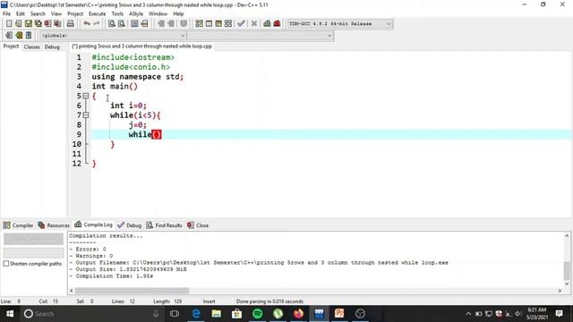Open the empty function members dropdown
573x322 pixels.
coord(261,36)
